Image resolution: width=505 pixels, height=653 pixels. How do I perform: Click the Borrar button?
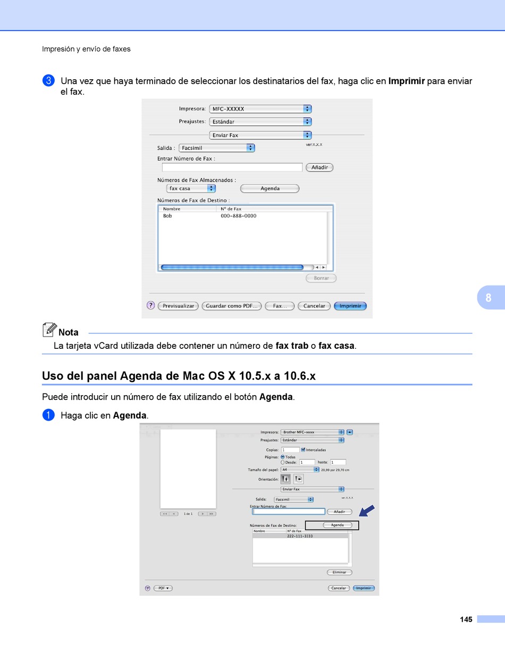pos(321,278)
